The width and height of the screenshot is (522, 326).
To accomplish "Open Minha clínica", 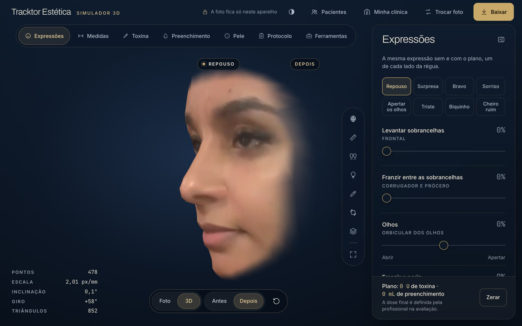I will [x=385, y=12].
